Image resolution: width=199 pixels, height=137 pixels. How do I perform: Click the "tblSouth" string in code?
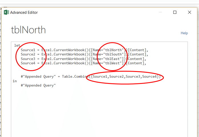(113, 54)
